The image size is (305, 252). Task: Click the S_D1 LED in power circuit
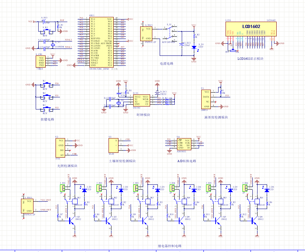(x=194, y=47)
